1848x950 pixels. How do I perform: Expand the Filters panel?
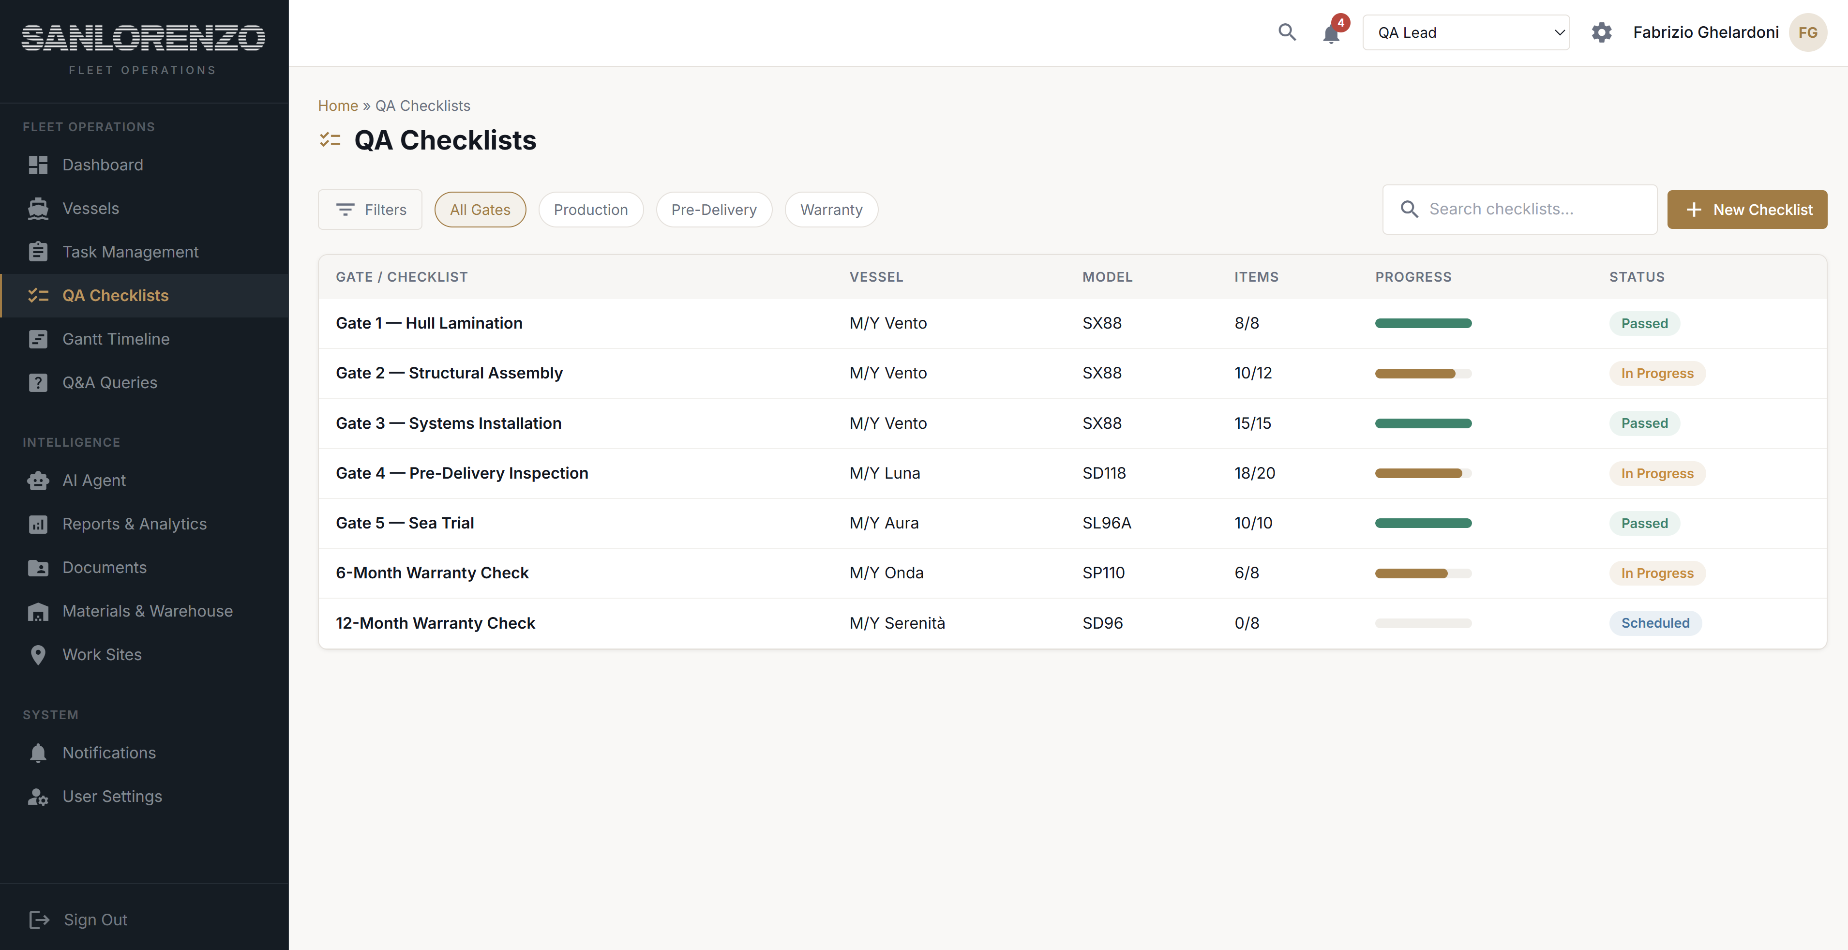(370, 209)
